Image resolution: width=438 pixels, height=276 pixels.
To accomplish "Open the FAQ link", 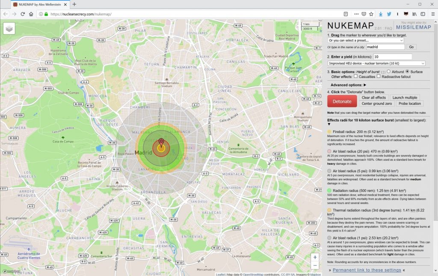I will point(388,29).
